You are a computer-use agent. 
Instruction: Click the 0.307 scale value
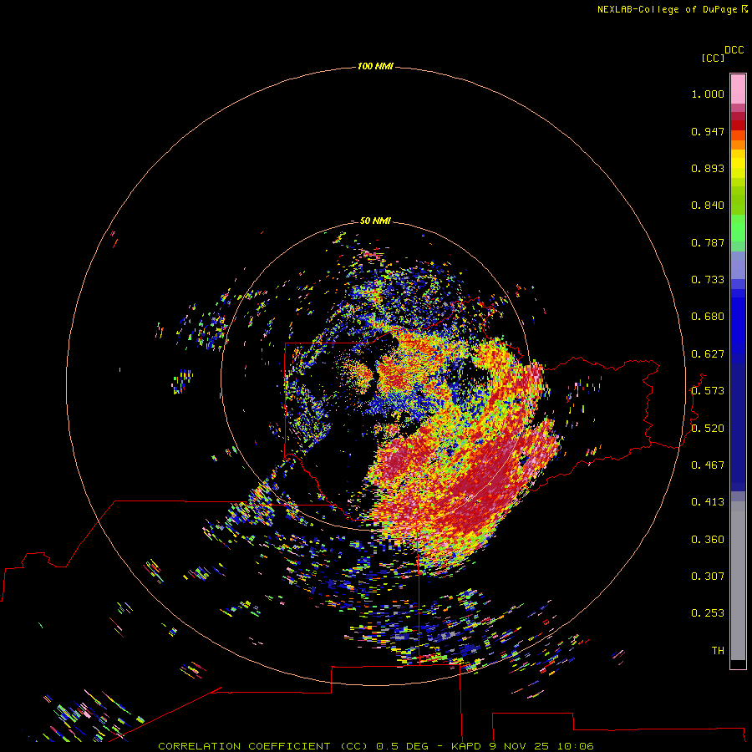[x=708, y=577]
